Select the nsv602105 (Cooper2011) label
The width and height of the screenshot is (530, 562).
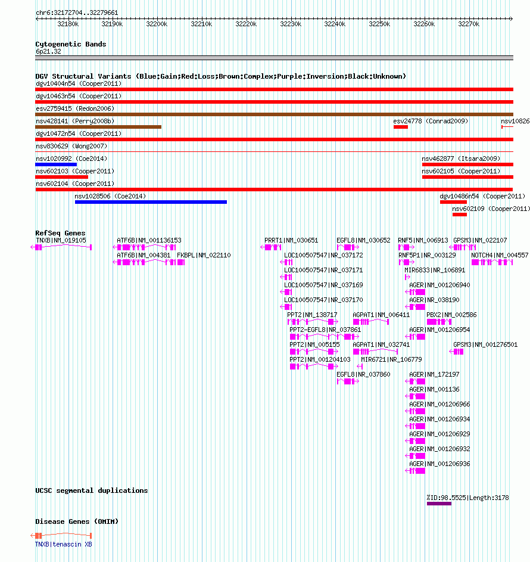tap(461, 171)
